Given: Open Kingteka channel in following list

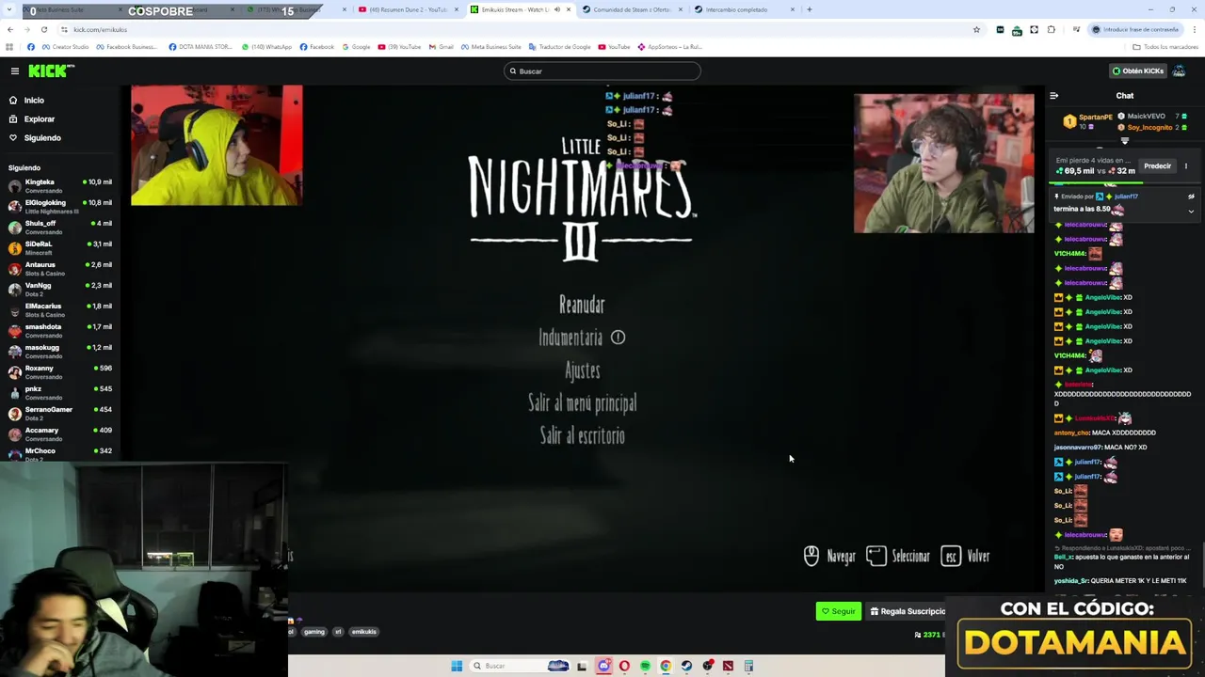Looking at the screenshot, I should (59, 185).
